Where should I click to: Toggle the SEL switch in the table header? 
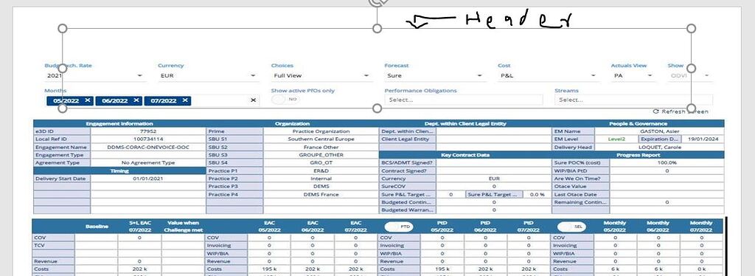(x=571, y=227)
